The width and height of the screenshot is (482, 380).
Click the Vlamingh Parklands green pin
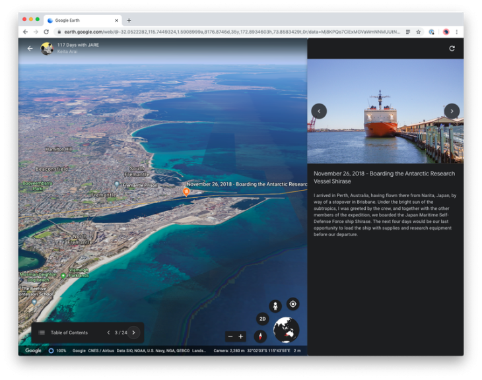(63, 276)
